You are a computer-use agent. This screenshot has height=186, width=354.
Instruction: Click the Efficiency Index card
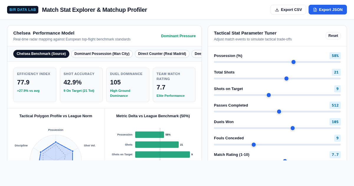point(35,85)
